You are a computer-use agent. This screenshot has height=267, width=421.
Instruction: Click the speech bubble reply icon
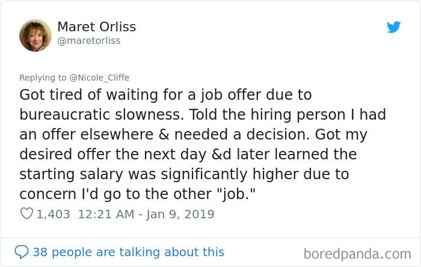[22, 252]
